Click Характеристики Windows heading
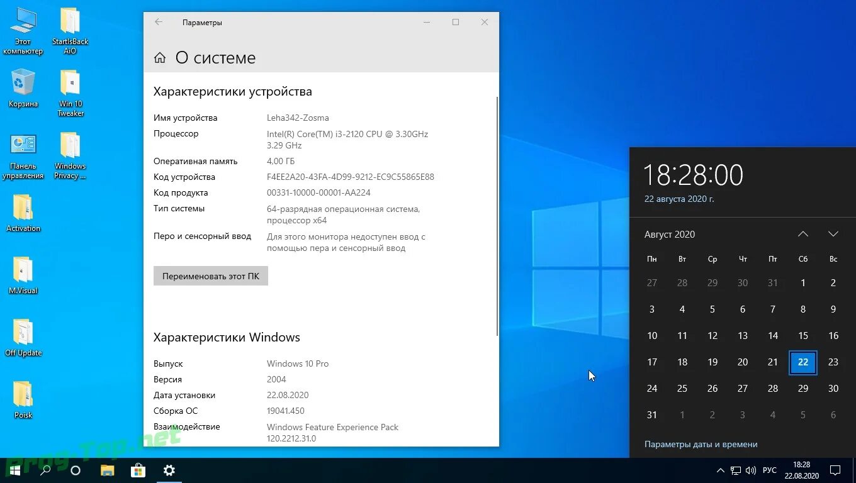Viewport: 856px width, 483px height. [x=227, y=337]
